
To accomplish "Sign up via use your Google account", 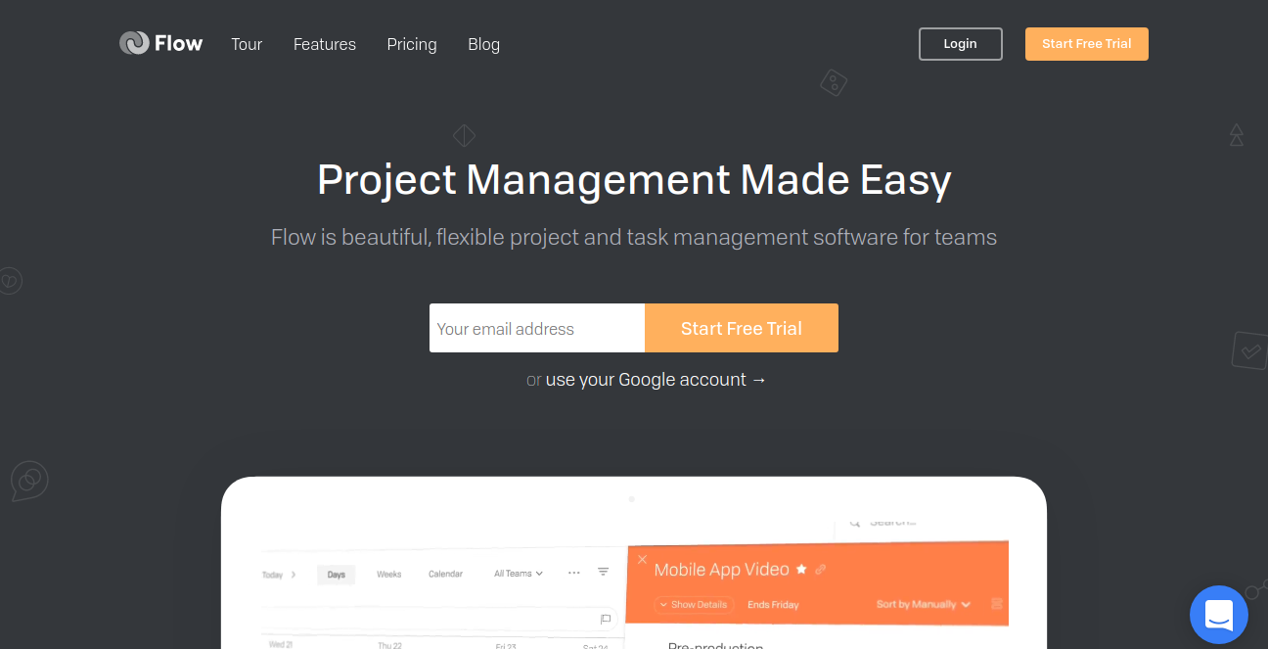I will click(x=656, y=380).
